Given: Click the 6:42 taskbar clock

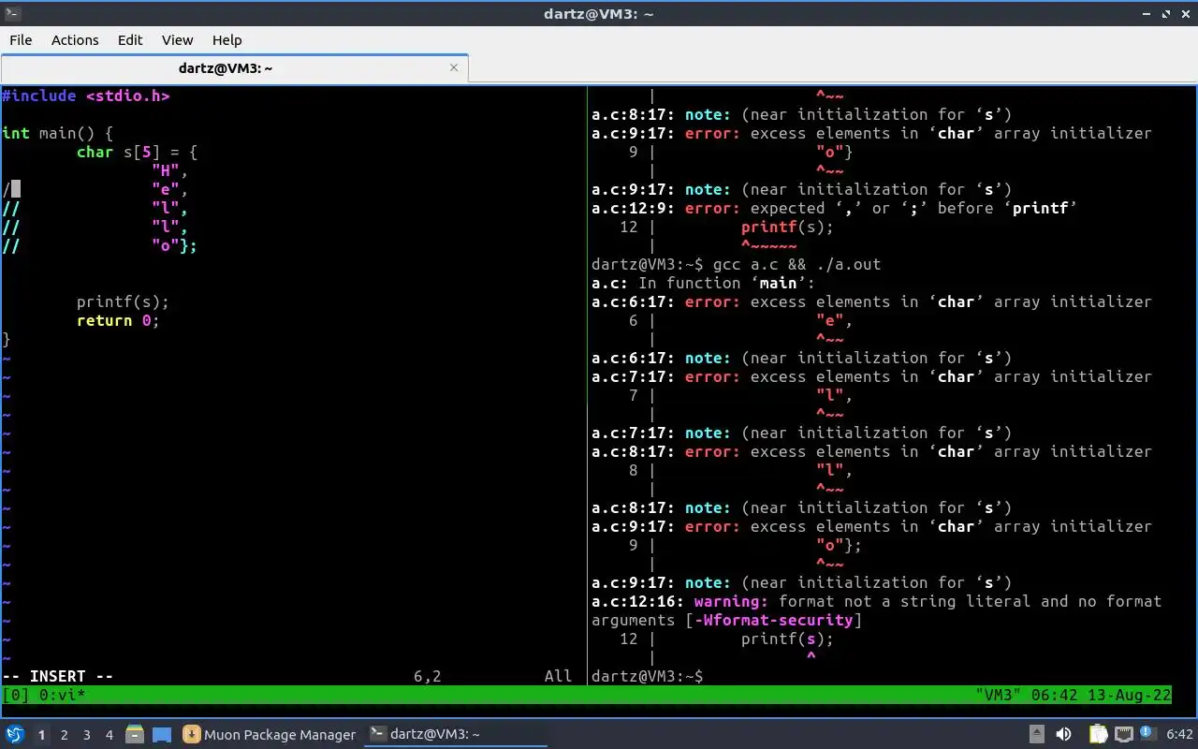Looking at the screenshot, I should [1180, 734].
